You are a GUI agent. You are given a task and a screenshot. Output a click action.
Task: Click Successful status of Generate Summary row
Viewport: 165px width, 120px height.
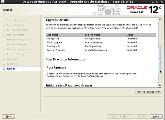(x=132, y=50)
